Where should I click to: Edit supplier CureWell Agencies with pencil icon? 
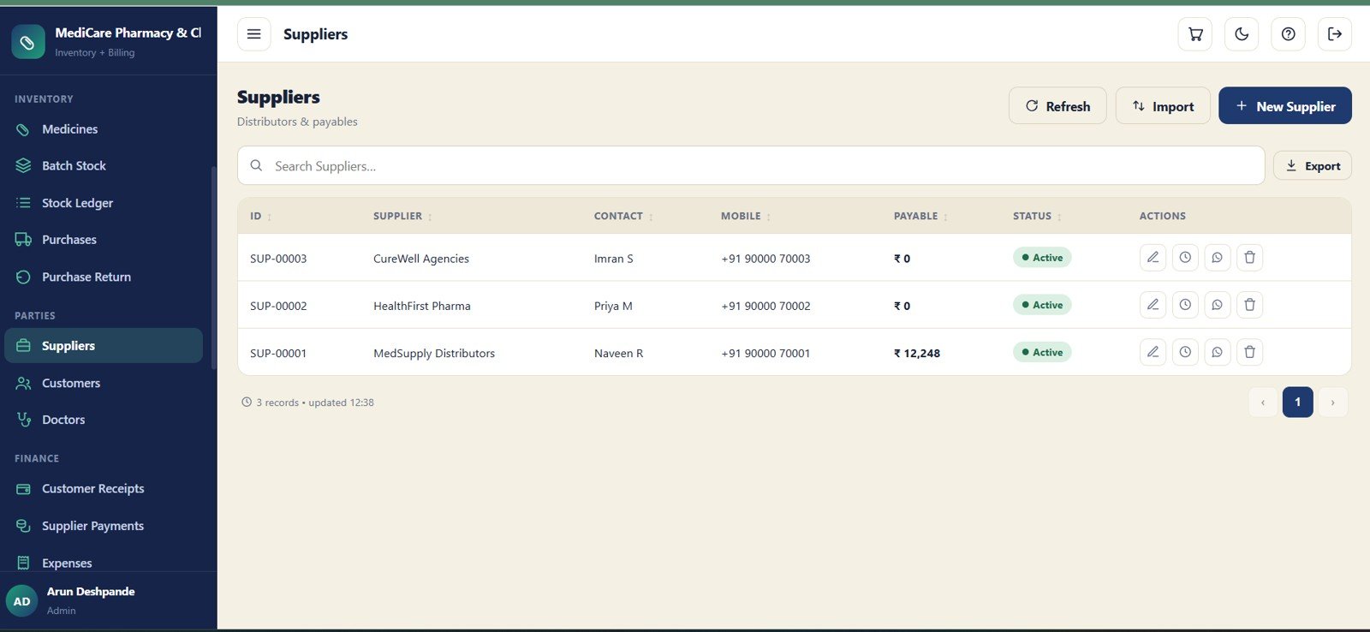(x=1153, y=258)
